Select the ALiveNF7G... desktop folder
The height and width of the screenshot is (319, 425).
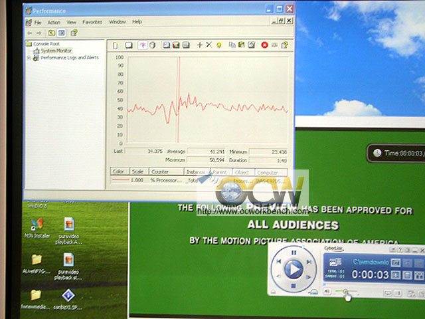37,264
